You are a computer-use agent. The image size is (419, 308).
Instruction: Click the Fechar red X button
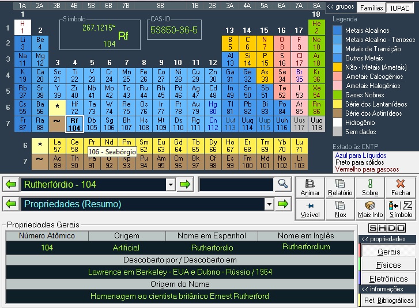(401, 187)
